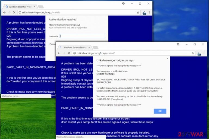
Task: Close the front browser window
Action: click(203, 44)
